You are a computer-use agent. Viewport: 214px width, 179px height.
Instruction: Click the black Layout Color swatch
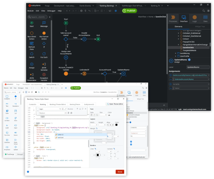pos(116,125)
